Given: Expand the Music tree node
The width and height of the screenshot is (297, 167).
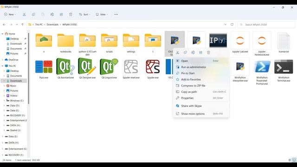Looking at the screenshot, I should click(4, 86).
